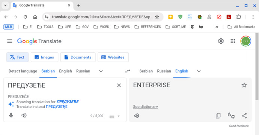Open the input tools dropdown arrow
The width and height of the screenshot is (259, 135).
119,116
